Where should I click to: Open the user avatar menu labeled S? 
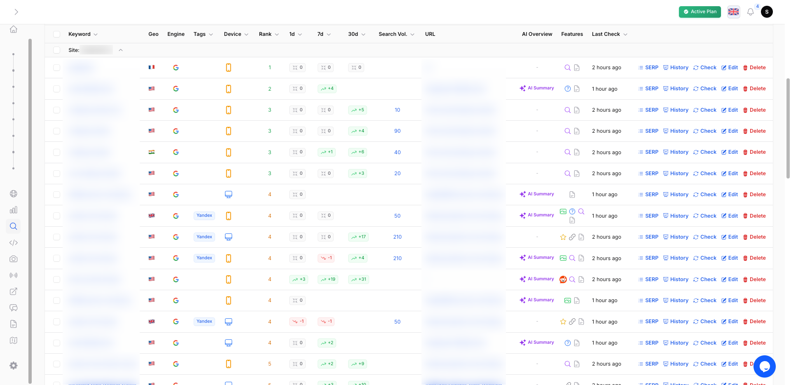coord(767,12)
